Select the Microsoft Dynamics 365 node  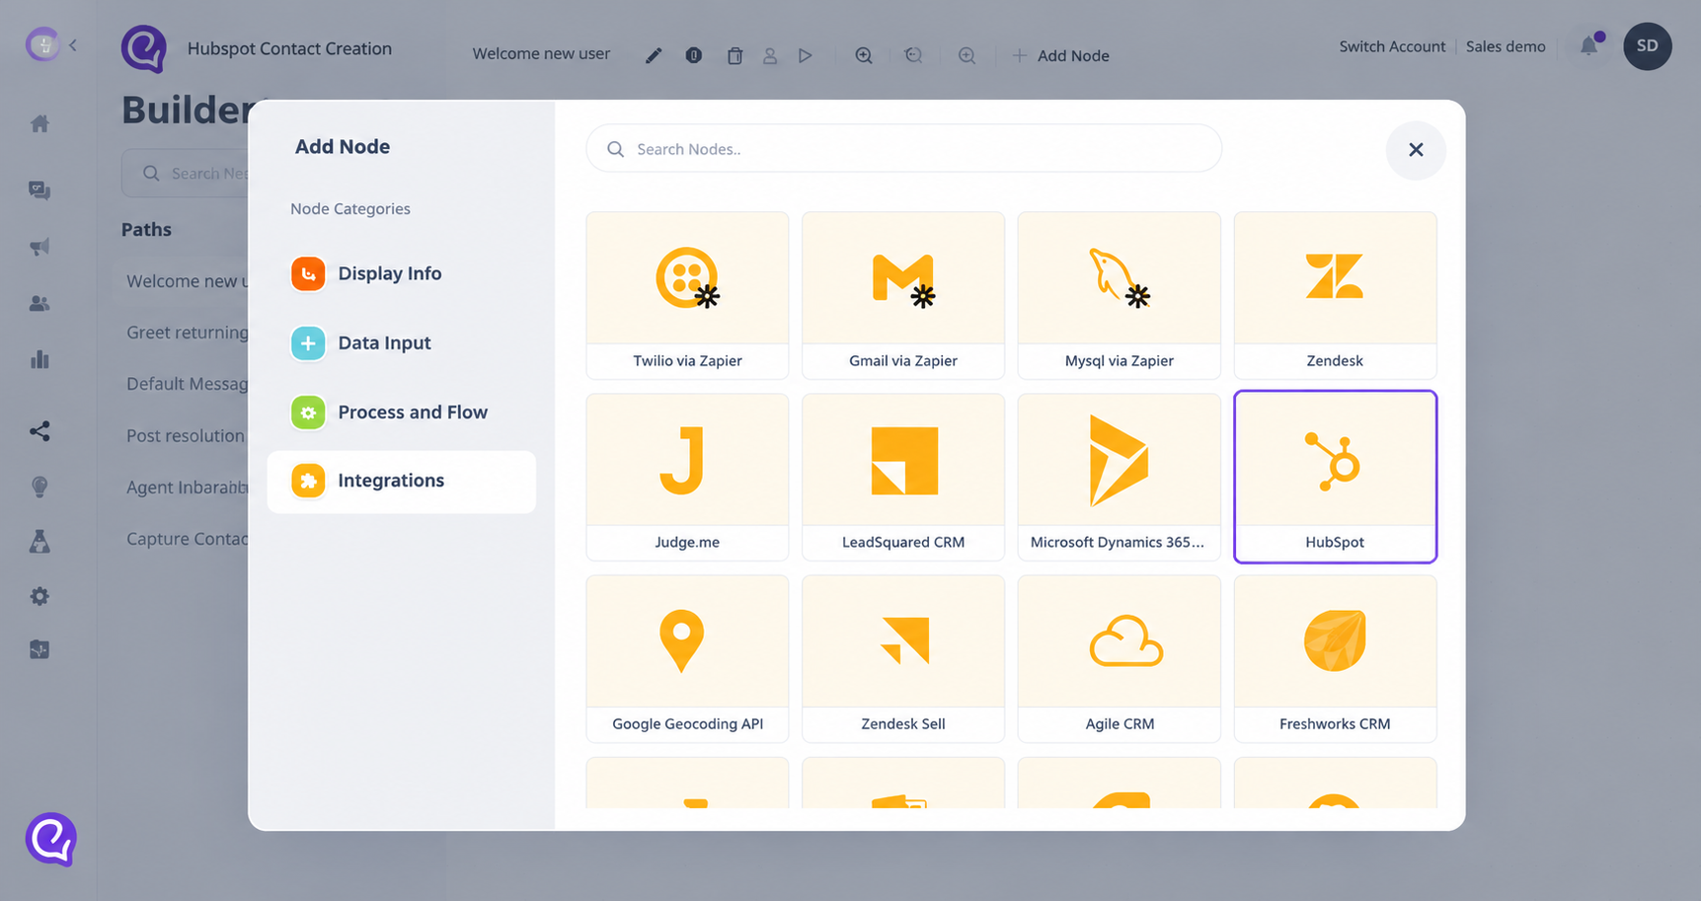click(x=1120, y=477)
